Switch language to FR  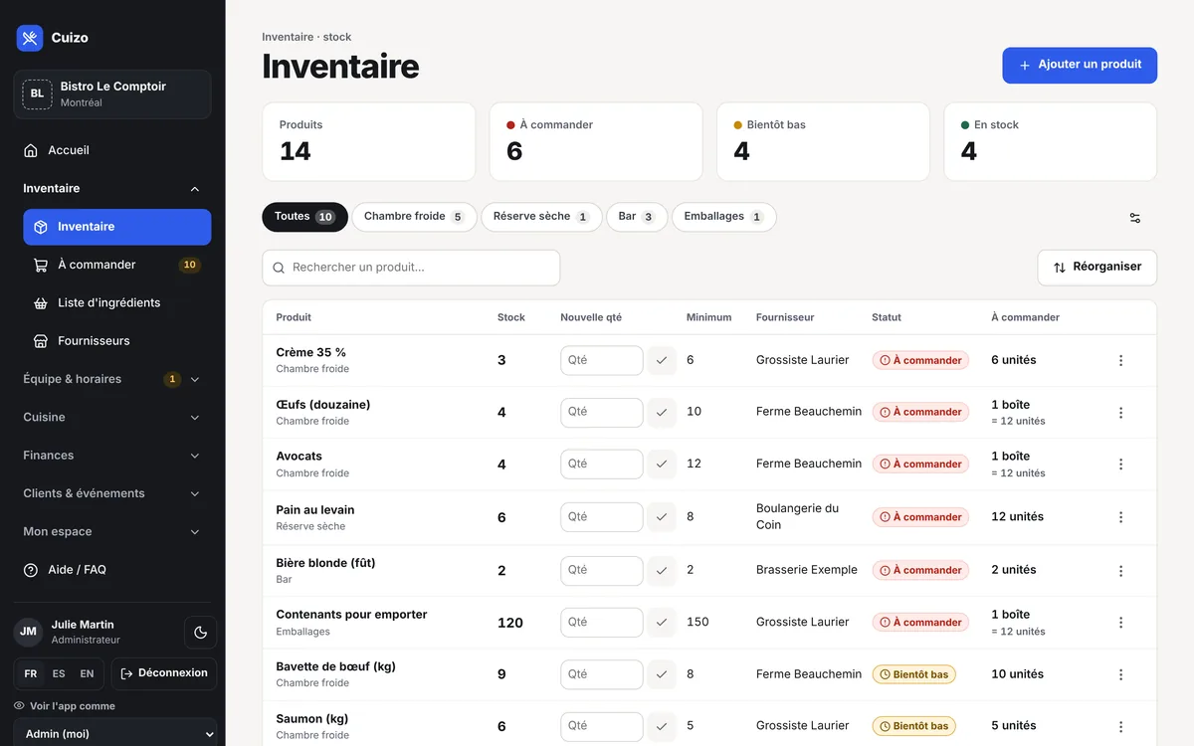pyautogui.click(x=31, y=673)
